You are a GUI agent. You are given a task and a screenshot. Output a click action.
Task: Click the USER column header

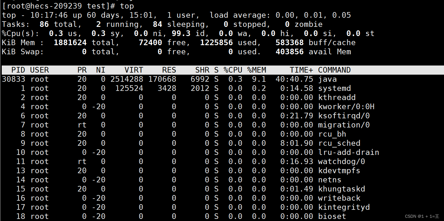pyautogui.click(x=40, y=70)
